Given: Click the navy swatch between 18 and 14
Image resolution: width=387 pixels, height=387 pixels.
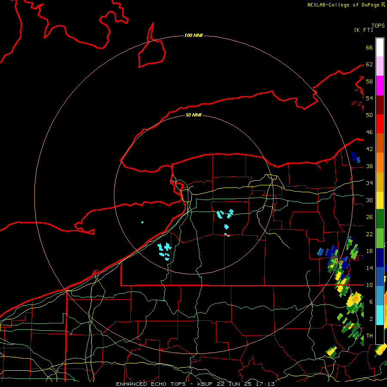Looking at the screenshot, I should coord(380,258).
